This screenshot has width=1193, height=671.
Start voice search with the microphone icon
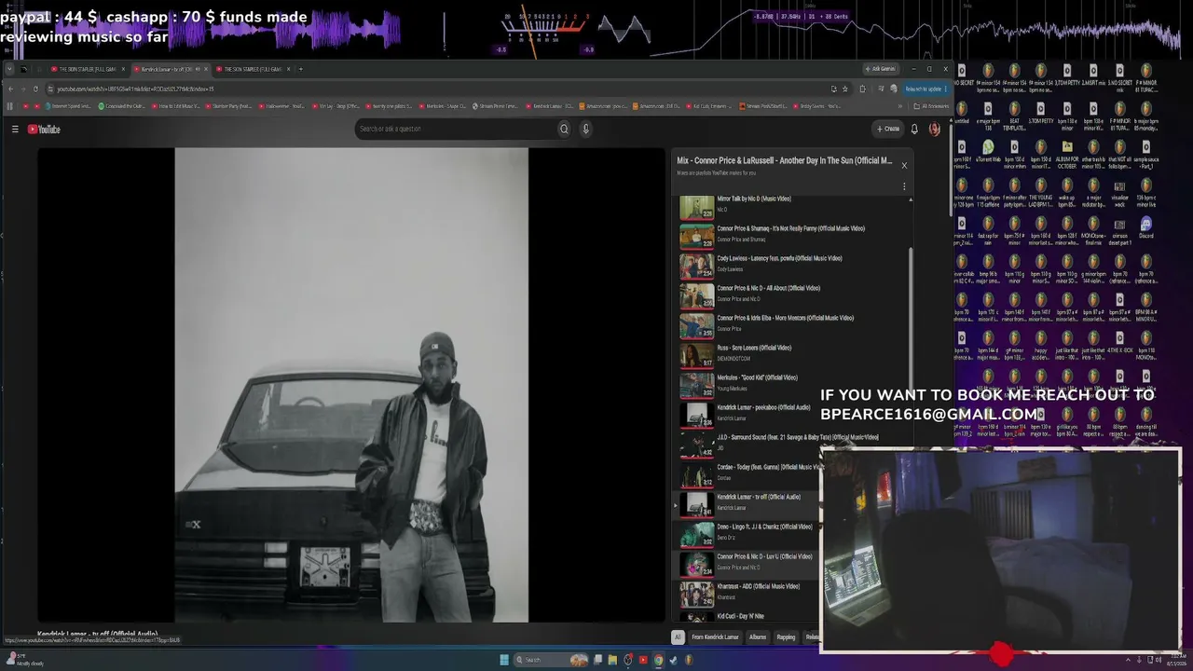[x=585, y=130]
